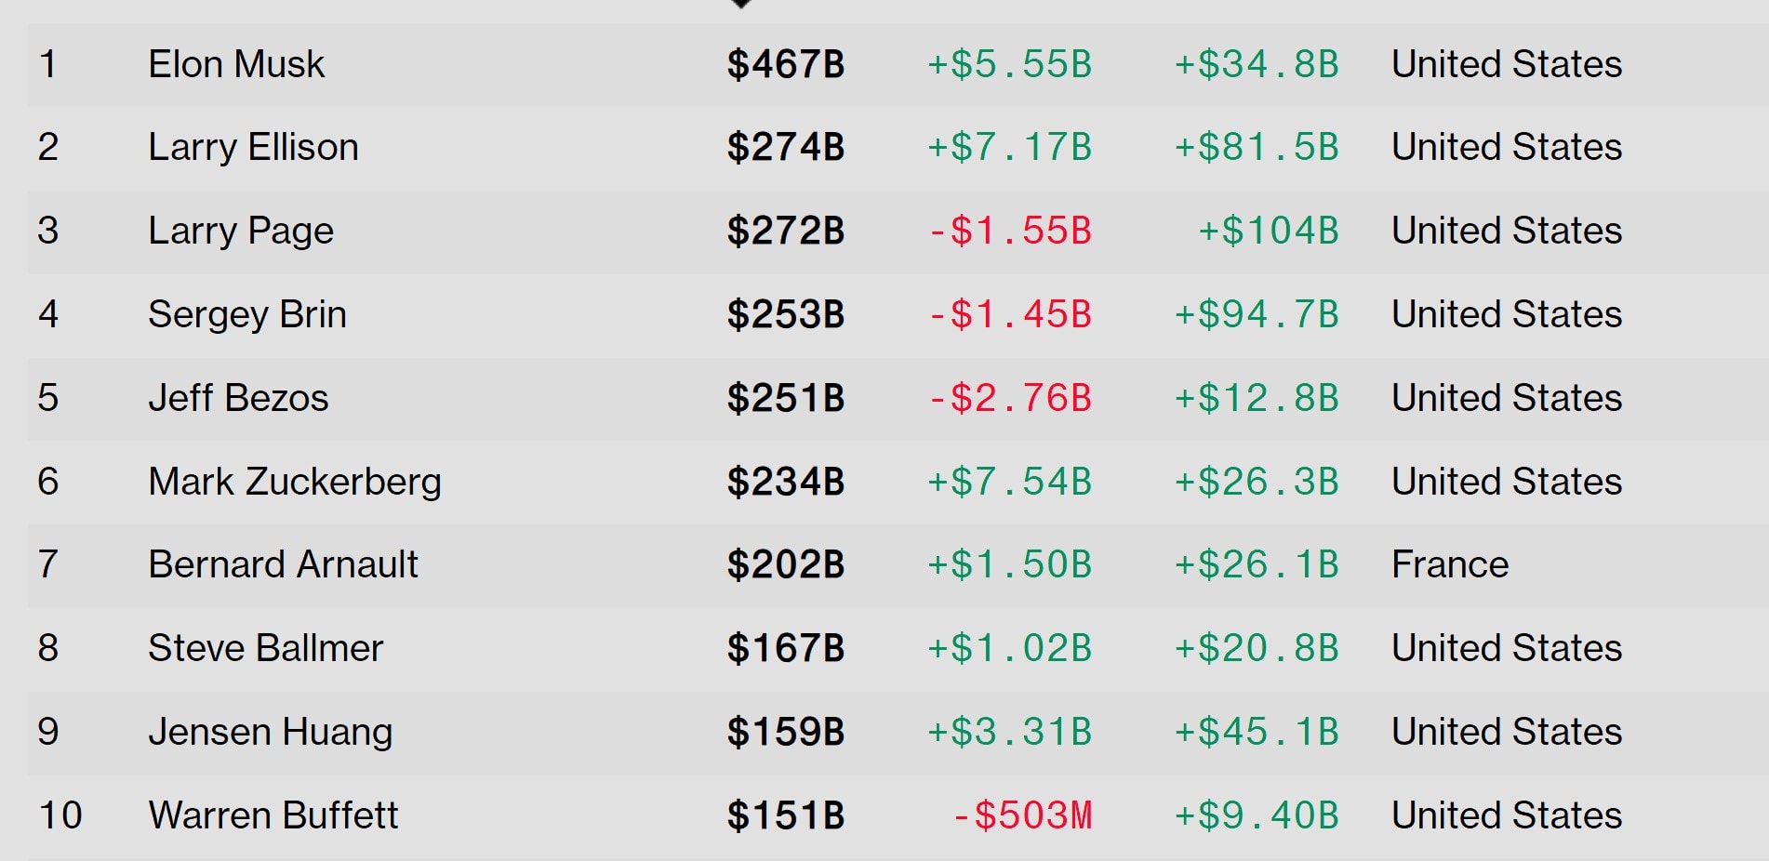Image resolution: width=1769 pixels, height=861 pixels.
Task: Click on Warren Buffett's name
Action: pos(273,815)
